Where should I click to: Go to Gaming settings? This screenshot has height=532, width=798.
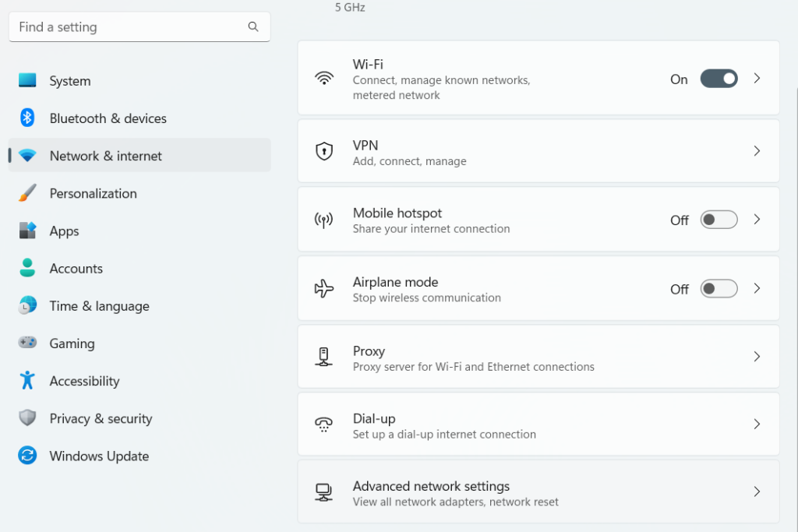coord(139,344)
